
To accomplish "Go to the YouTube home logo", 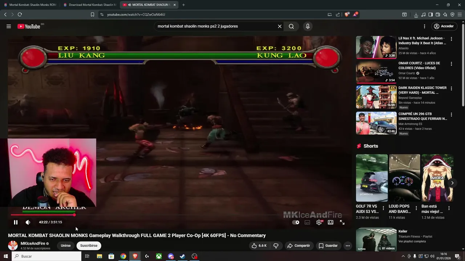I will click(x=29, y=26).
